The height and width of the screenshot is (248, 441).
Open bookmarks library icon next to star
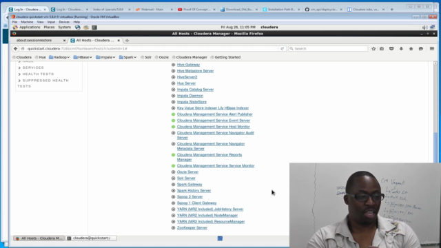pos(382,49)
